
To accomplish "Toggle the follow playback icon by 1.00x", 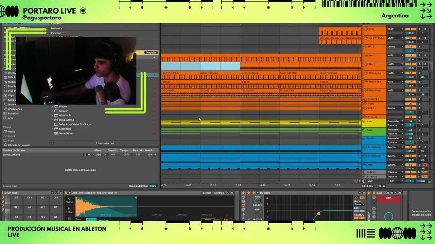I will tap(363, 186).
